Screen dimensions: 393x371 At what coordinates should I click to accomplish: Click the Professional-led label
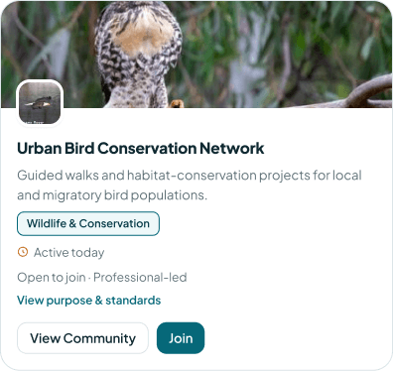click(x=140, y=277)
